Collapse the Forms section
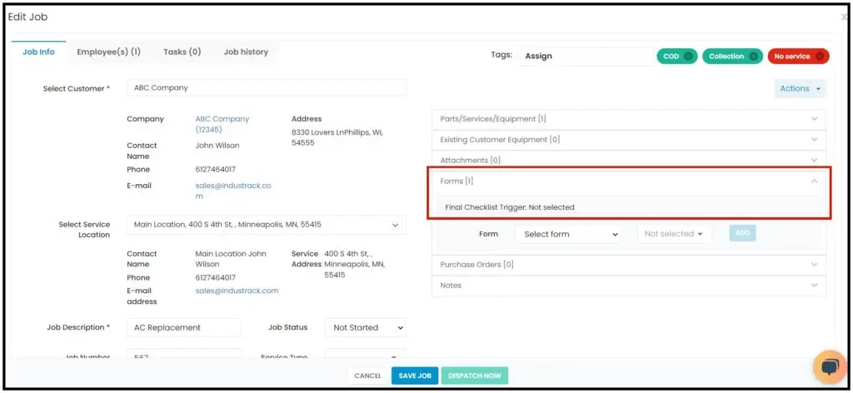 pyautogui.click(x=628, y=181)
